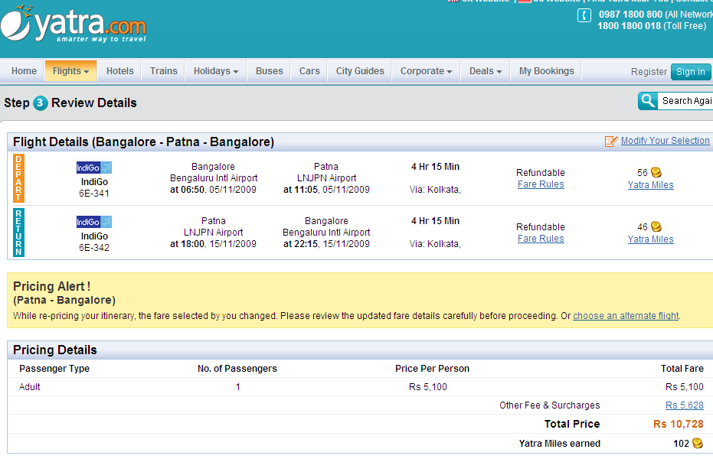The image size is (713, 459).
Task: Click the departure time 'at 06:50'
Action: pyautogui.click(x=188, y=190)
